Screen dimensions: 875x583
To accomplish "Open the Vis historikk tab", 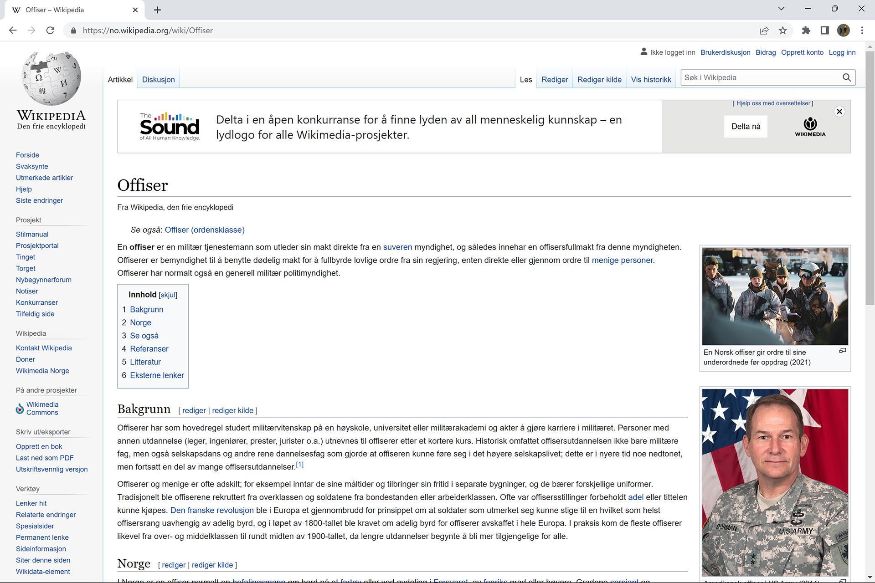I will pos(651,80).
